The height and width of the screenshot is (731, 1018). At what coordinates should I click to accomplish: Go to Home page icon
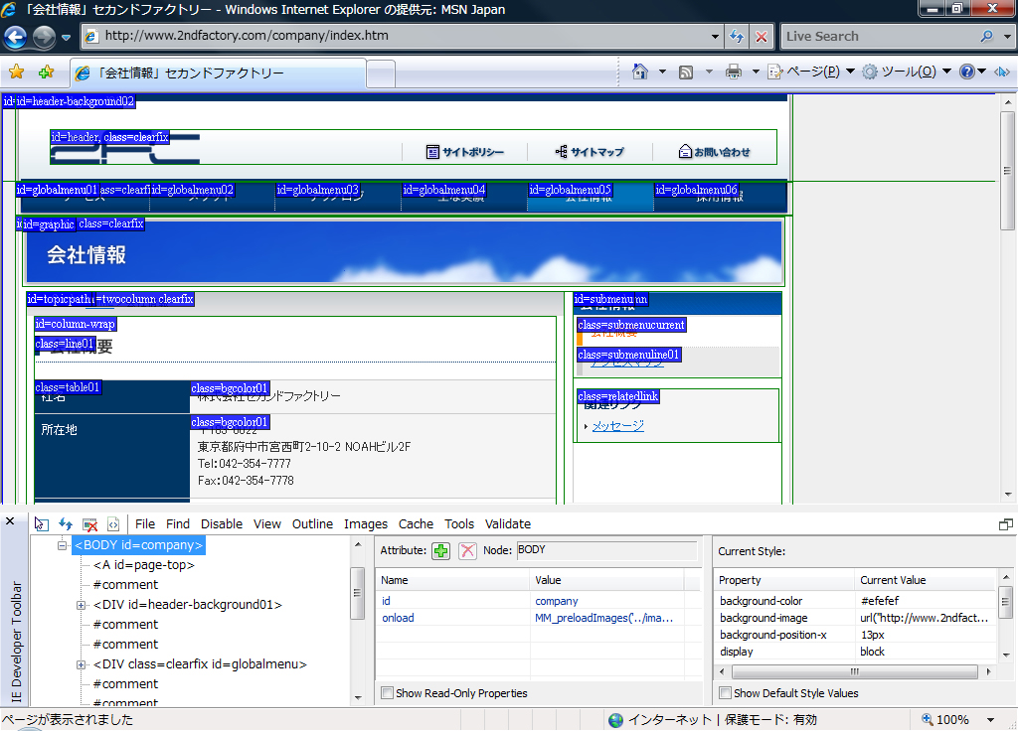[640, 72]
